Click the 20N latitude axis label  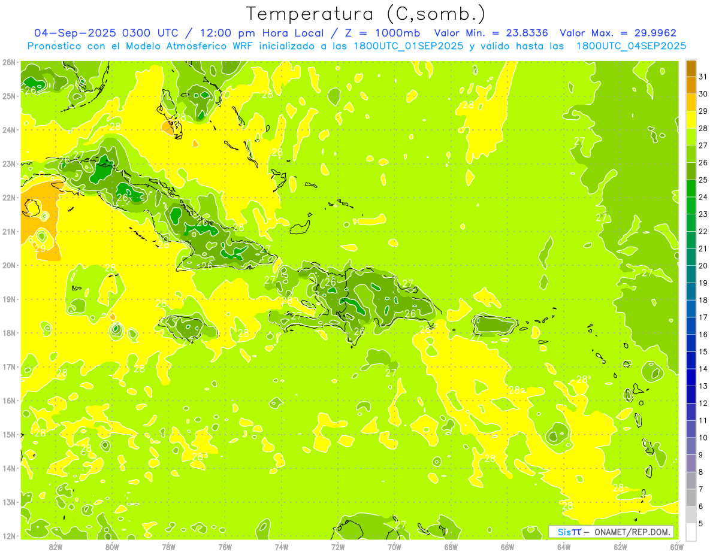click(10, 265)
